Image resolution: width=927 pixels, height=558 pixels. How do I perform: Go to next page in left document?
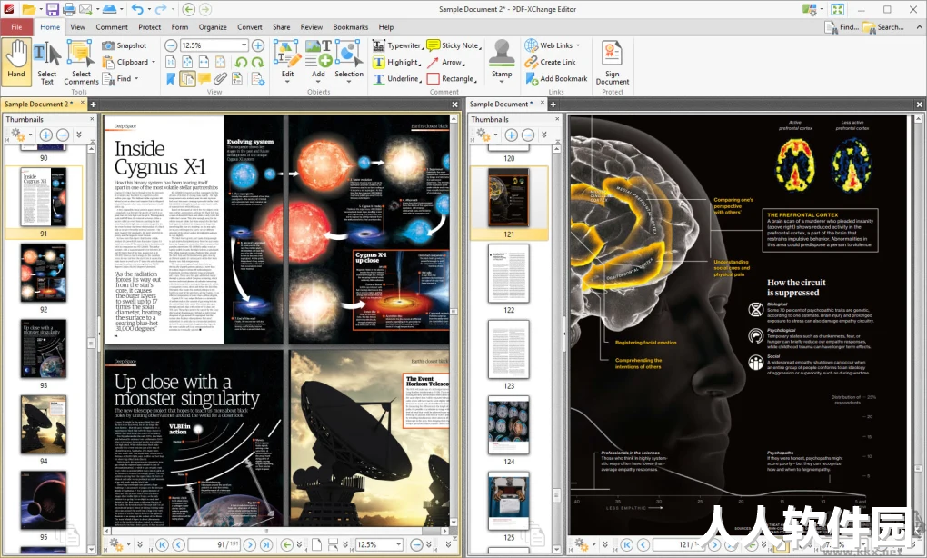pos(250,544)
